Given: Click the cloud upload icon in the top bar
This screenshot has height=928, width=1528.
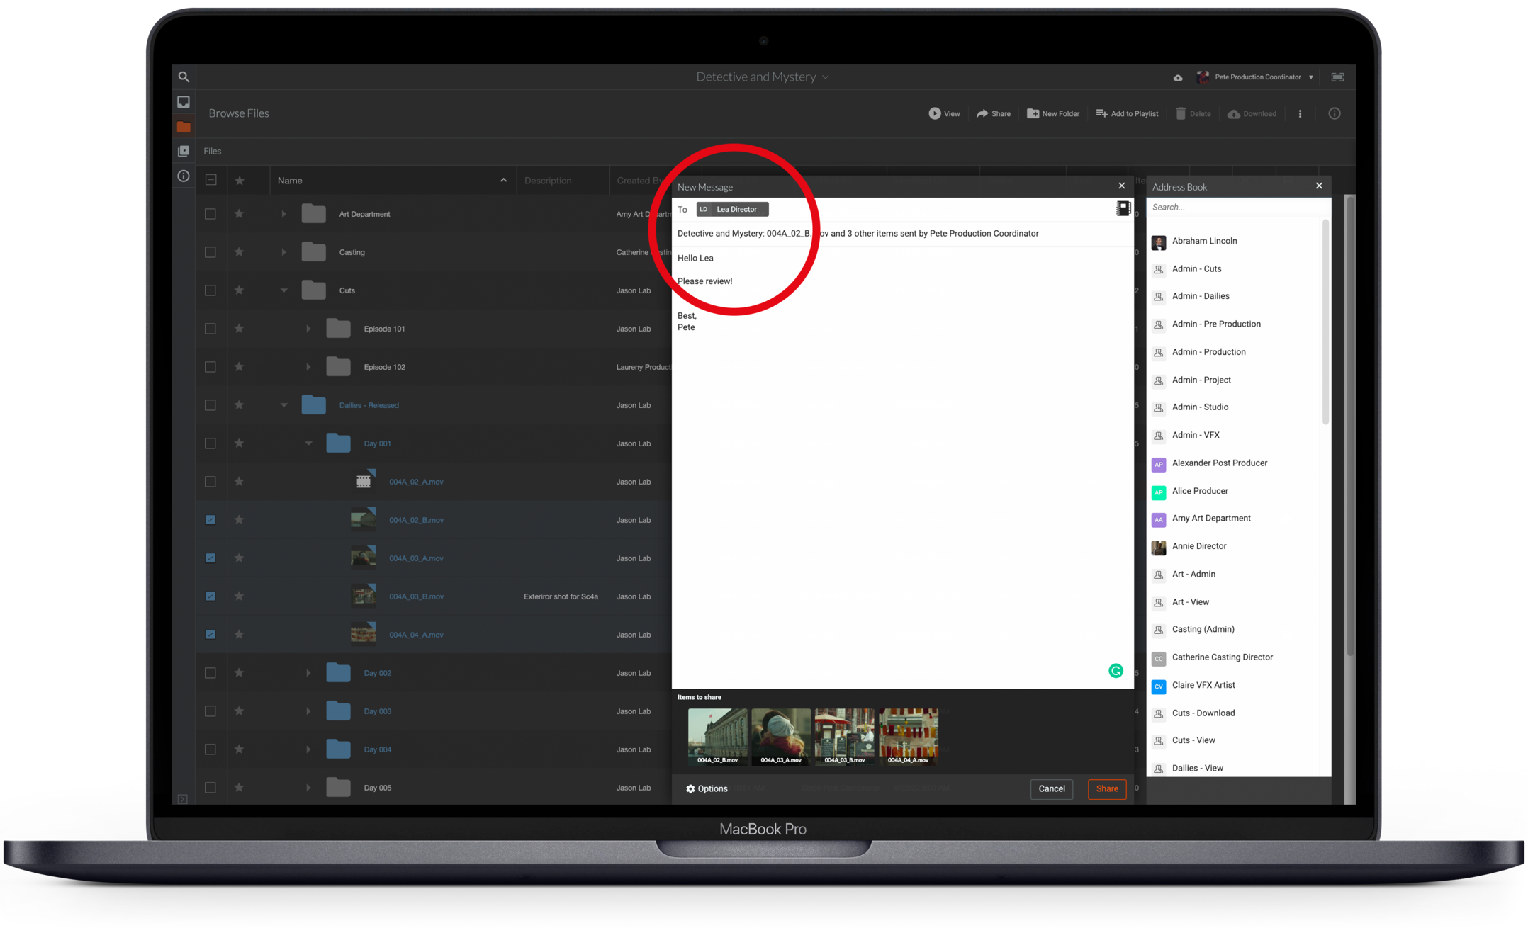Looking at the screenshot, I should 1178,77.
